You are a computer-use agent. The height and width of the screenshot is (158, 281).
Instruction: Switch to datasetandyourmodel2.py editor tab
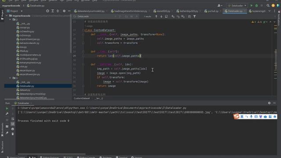click(90, 11)
